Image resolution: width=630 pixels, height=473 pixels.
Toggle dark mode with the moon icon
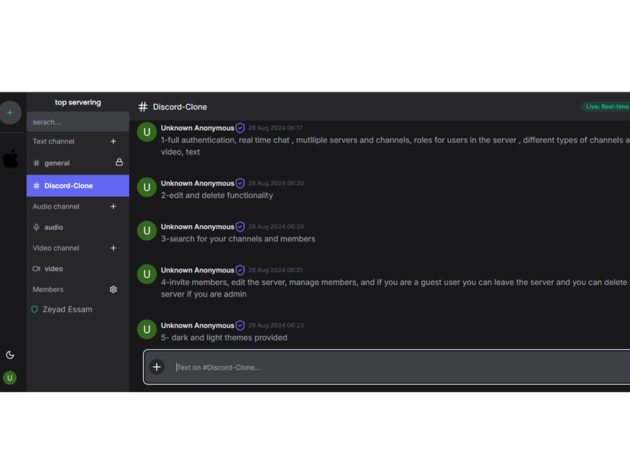pos(10,354)
